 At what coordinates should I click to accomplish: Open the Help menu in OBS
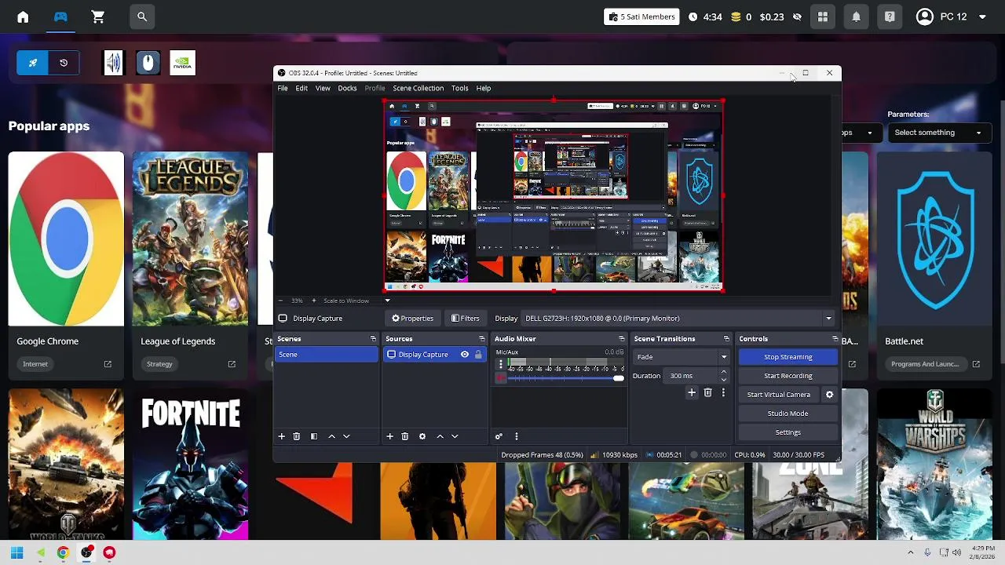pyautogui.click(x=483, y=89)
